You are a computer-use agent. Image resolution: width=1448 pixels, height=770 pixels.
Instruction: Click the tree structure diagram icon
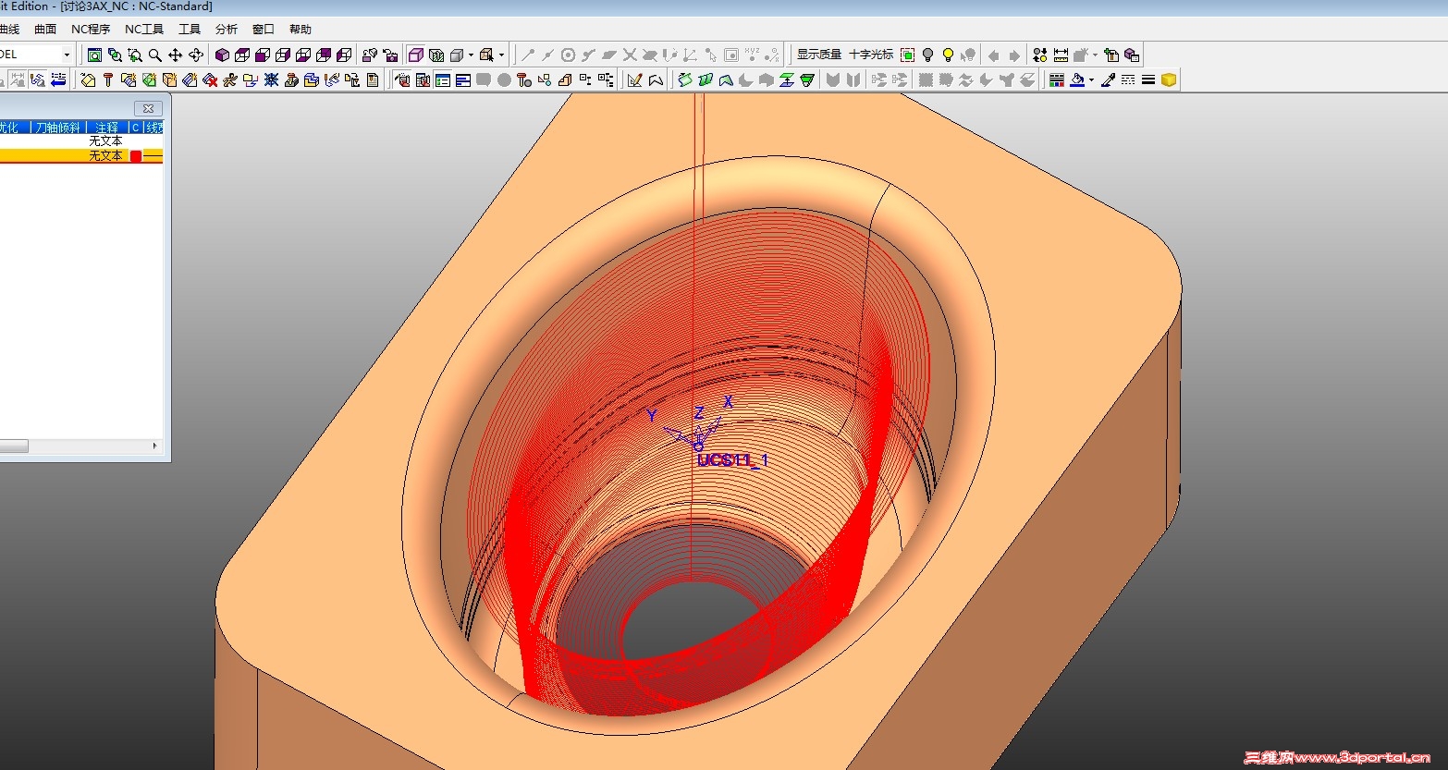point(606,80)
